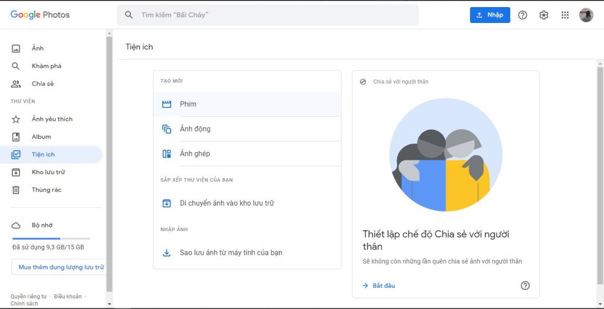Viewport: 604px width, 309px height.
Task: Choose Sao lưu ảnh từ máy tính
Action: point(231,253)
